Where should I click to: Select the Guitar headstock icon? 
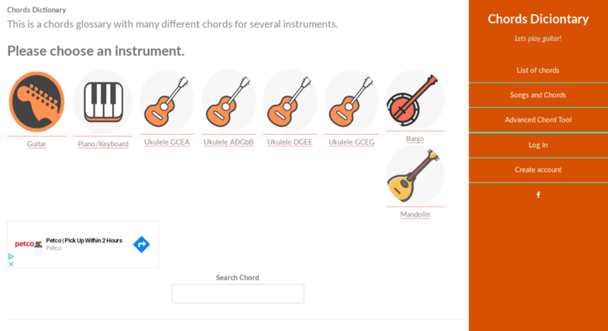(x=37, y=102)
